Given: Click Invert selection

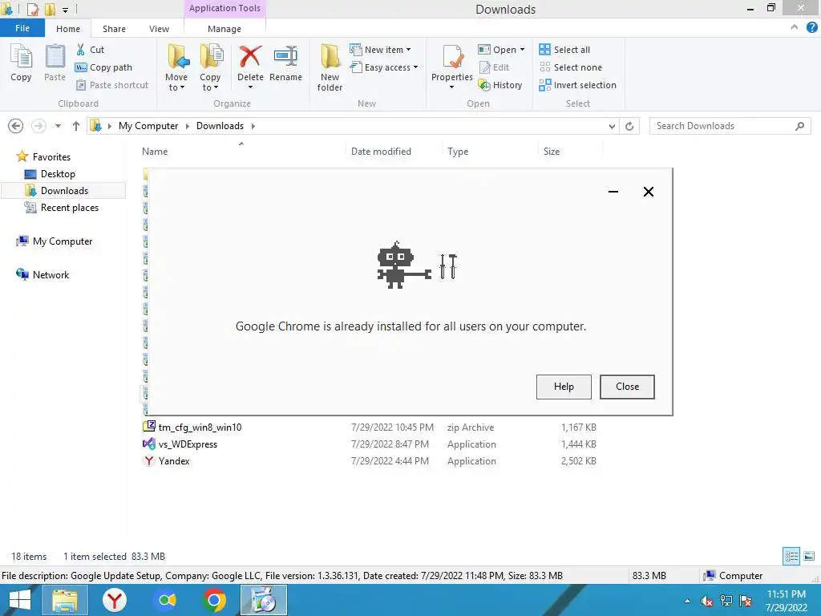Looking at the screenshot, I should 577,85.
